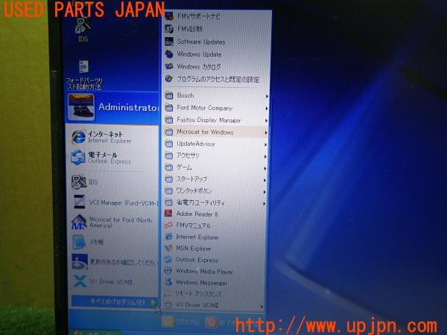
Task: Select Microcat for Windows folder entry
Action: 216,133
